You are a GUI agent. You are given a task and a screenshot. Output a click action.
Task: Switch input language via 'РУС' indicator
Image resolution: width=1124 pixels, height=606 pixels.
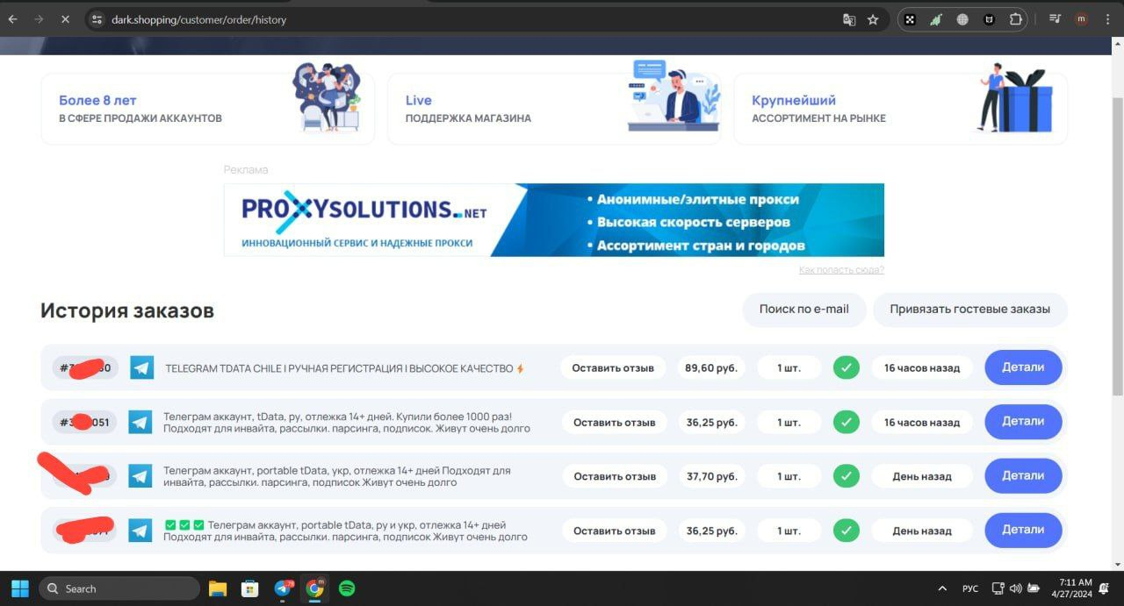[970, 588]
